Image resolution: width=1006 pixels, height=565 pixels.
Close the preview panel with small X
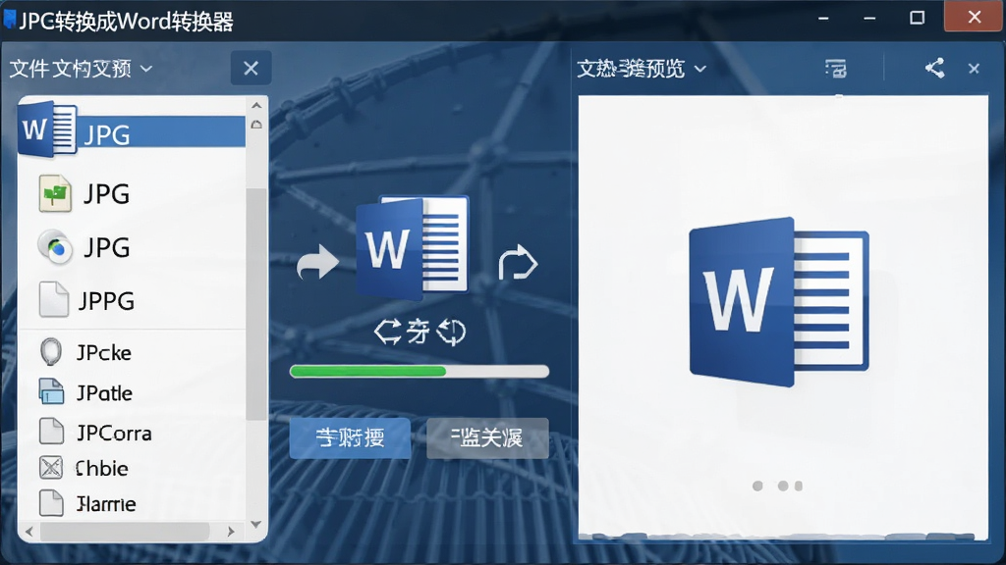974,69
